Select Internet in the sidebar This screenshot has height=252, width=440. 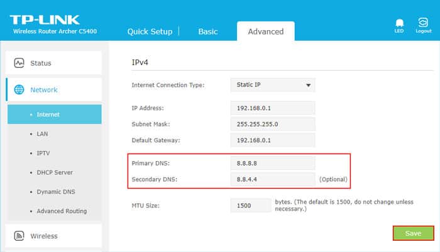(x=55, y=114)
